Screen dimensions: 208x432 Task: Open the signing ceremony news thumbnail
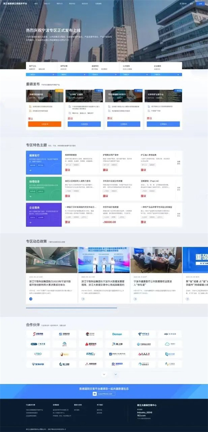[104, 260]
